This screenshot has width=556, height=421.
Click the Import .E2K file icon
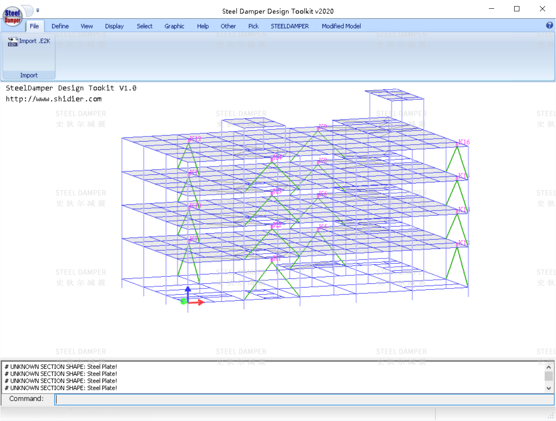13,41
